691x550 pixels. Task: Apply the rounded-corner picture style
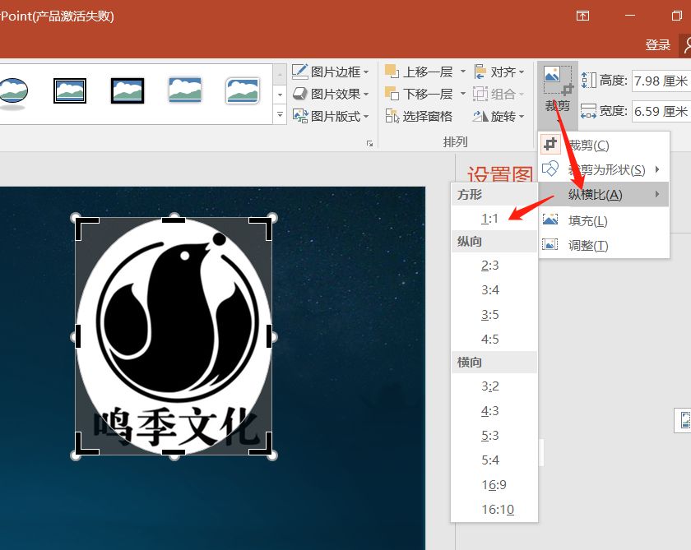tap(243, 90)
